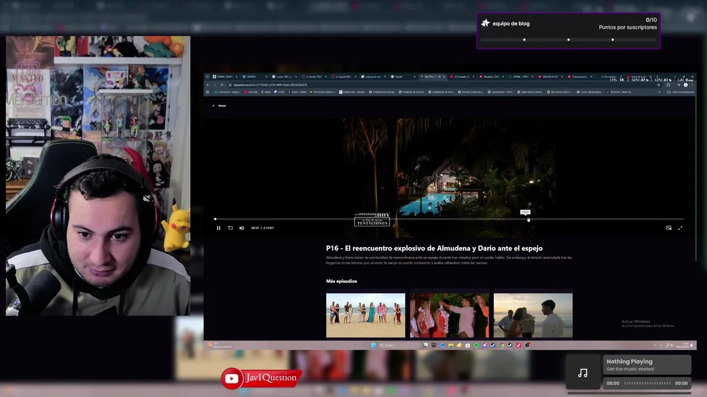Open File Explorer from the taskbar
Image resolution: width=707 pixels, height=397 pixels.
click(451, 345)
